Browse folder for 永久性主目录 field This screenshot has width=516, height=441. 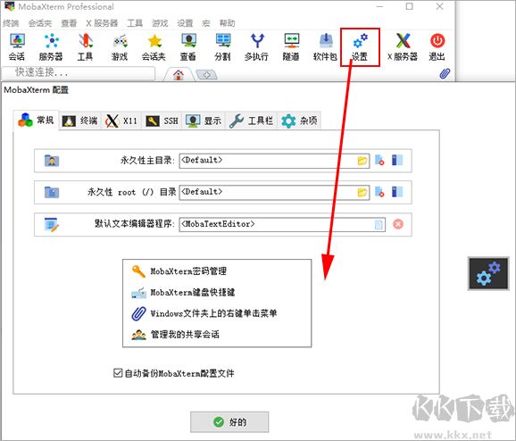coord(362,161)
